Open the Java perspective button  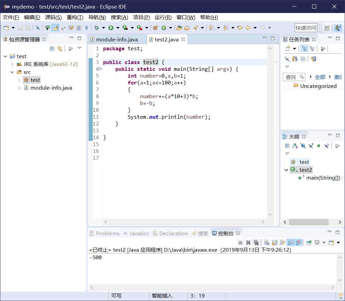(338, 28)
